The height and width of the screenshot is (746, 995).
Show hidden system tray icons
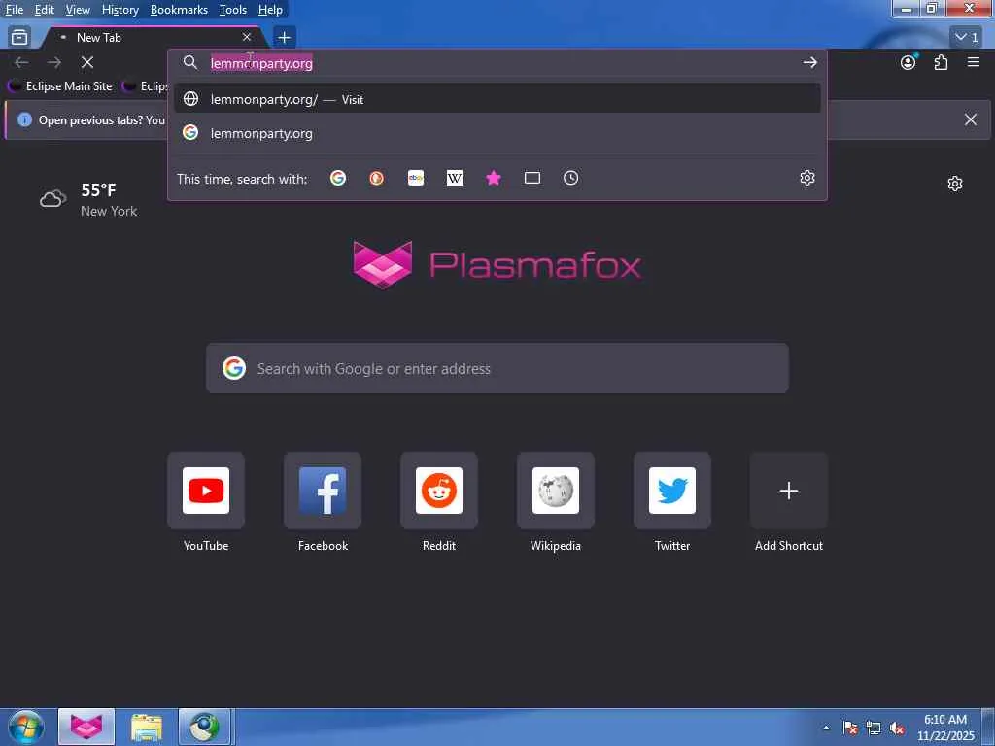(x=826, y=728)
